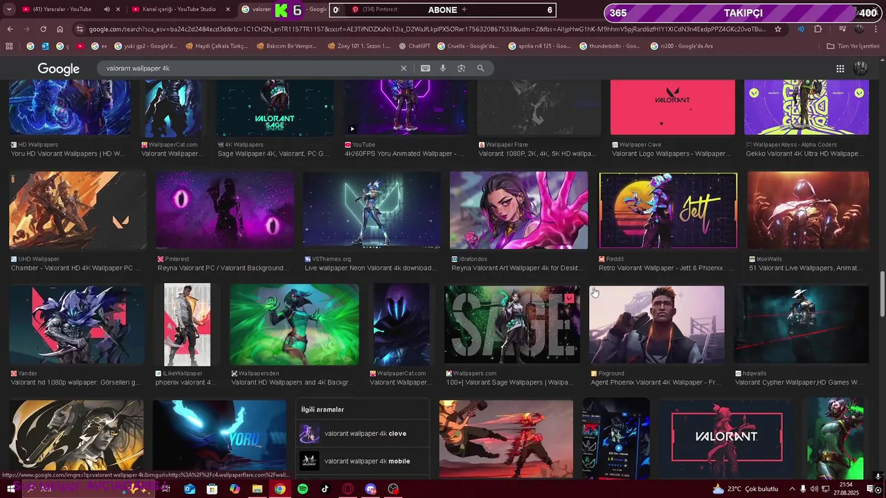886x498 pixels.
Task: Open the Chrome extensions puzzle icon
Action: (818, 29)
